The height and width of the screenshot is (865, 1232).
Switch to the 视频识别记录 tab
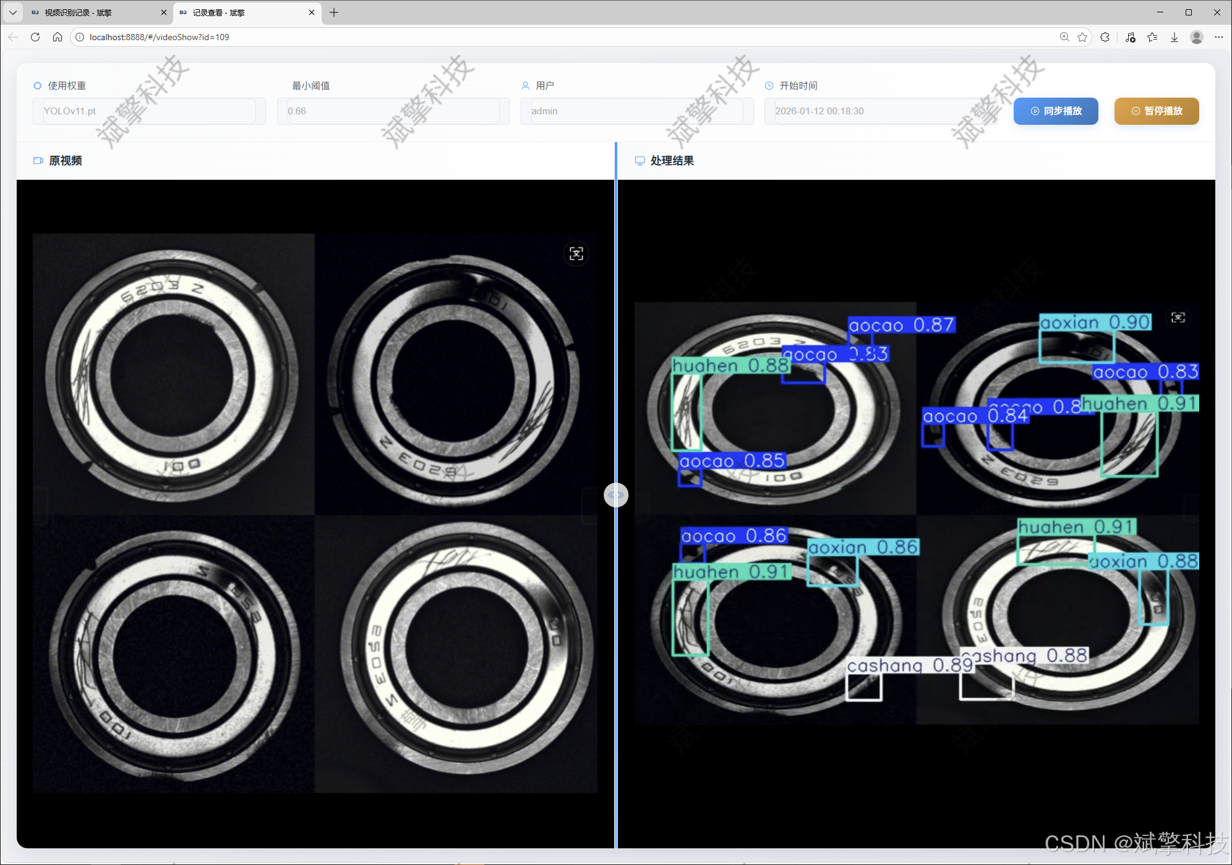[x=93, y=12]
